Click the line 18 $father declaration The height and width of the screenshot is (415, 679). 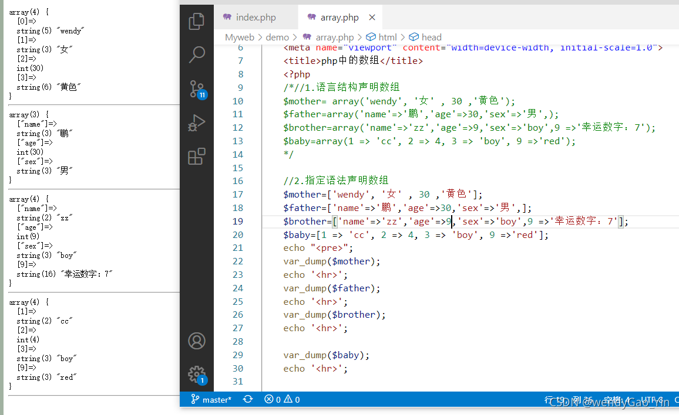408,208
